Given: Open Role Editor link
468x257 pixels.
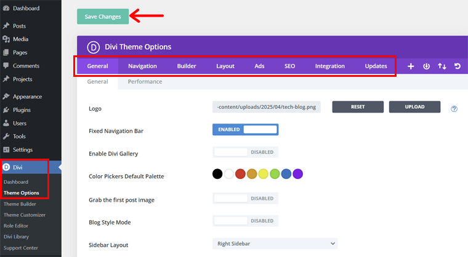Looking at the screenshot, I should point(16,226).
